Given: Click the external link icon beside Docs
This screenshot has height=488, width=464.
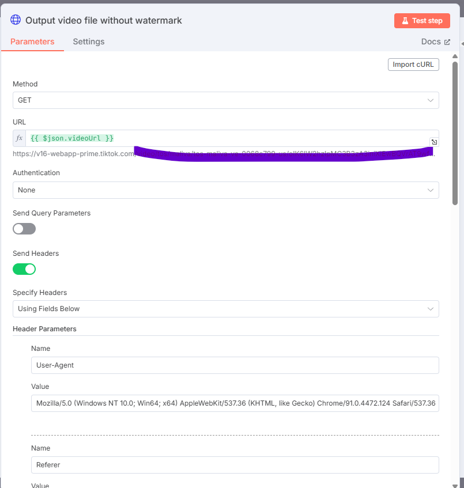Looking at the screenshot, I should pyautogui.click(x=447, y=42).
